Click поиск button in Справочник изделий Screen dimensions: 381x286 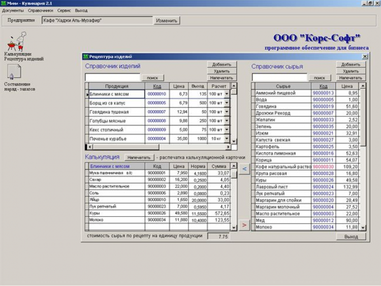(x=152, y=78)
